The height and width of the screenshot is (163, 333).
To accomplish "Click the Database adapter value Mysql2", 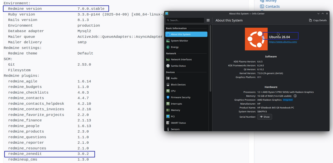I will (84, 31).
